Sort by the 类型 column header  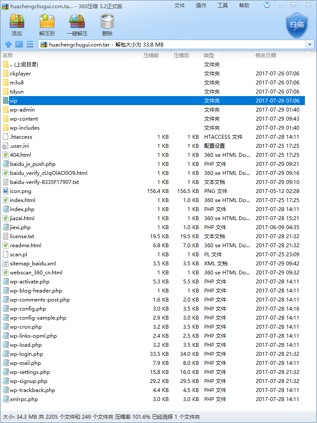(228, 55)
